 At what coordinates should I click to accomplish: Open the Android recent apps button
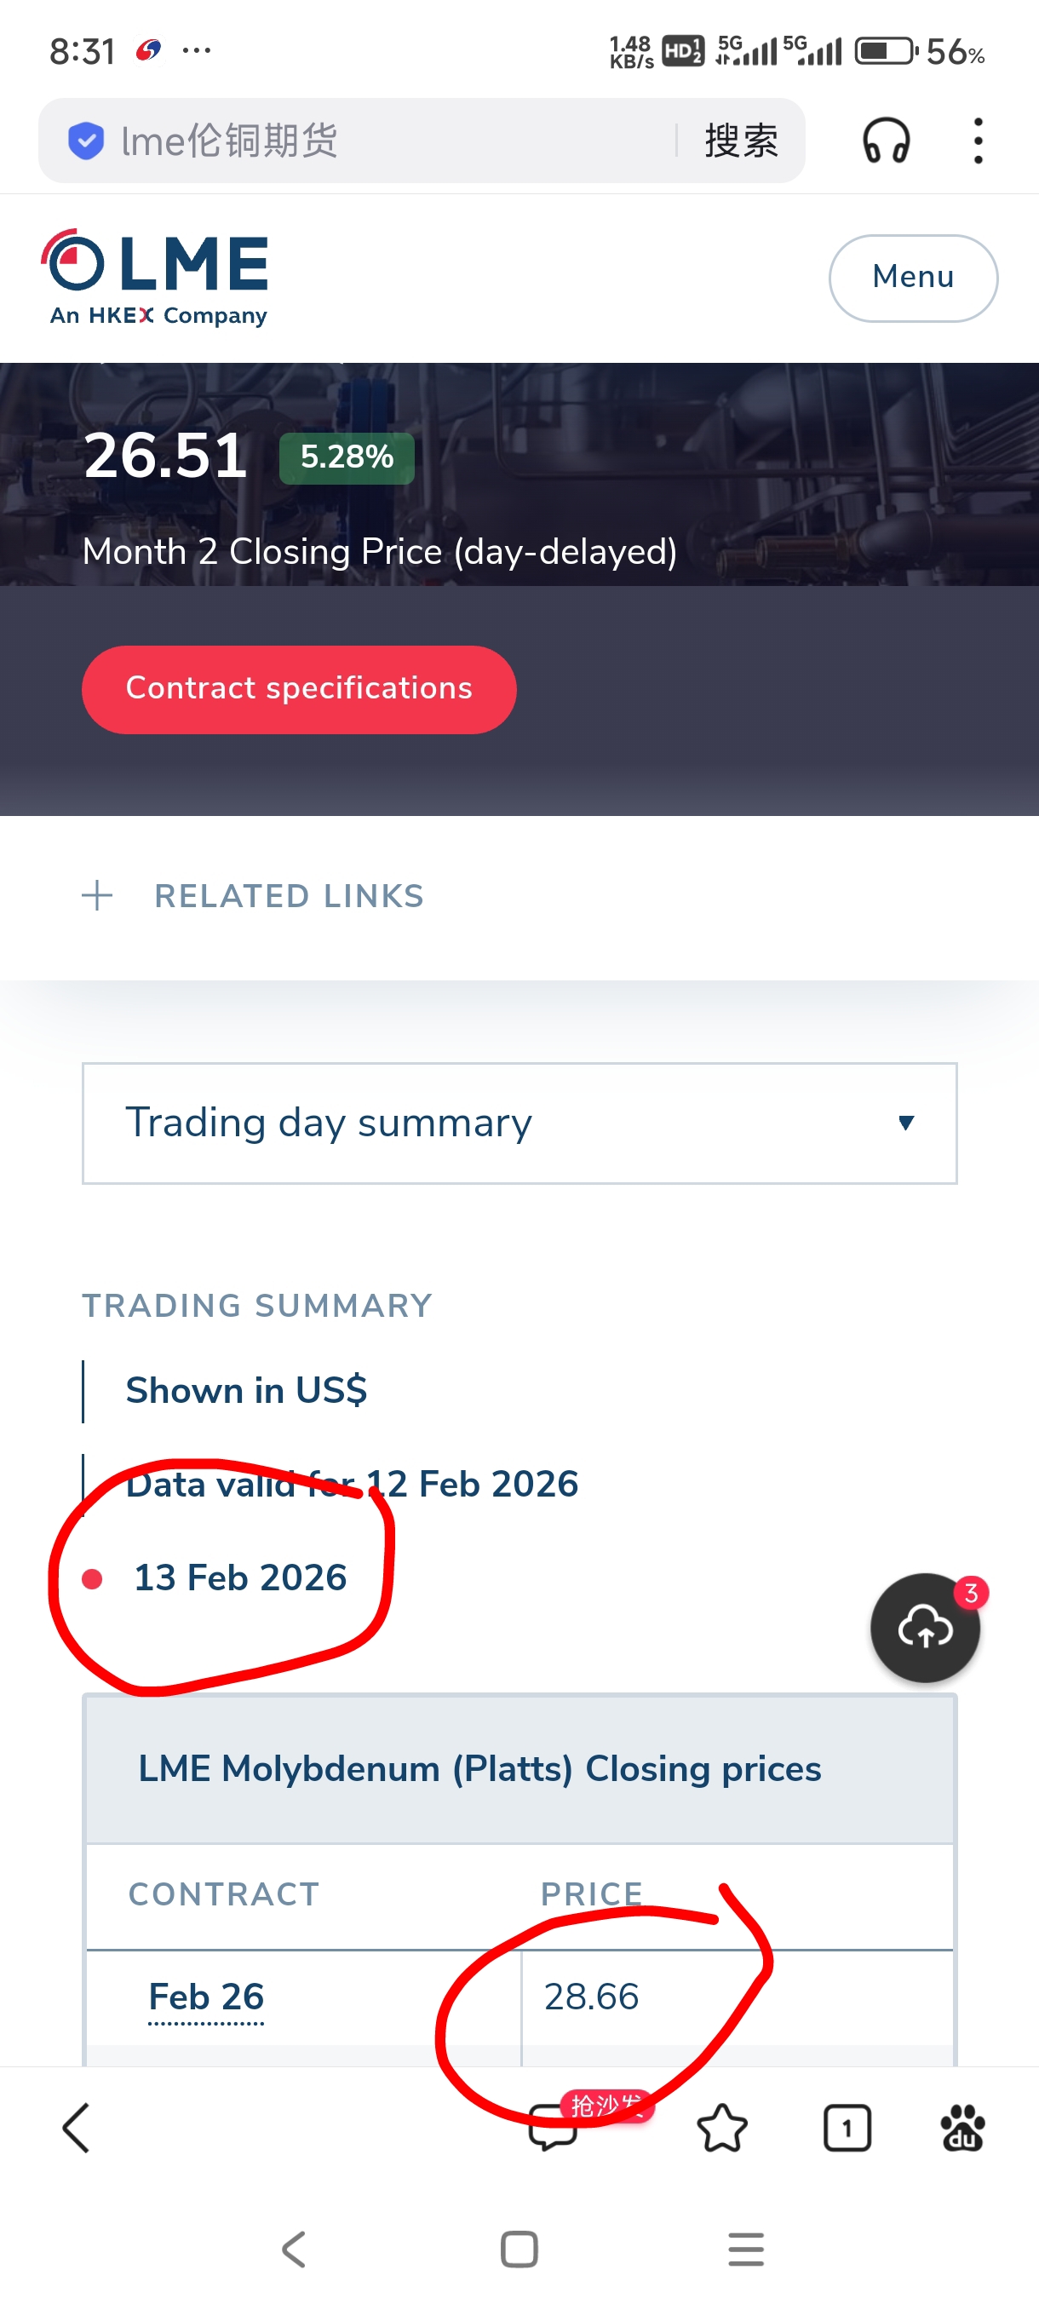click(746, 2249)
